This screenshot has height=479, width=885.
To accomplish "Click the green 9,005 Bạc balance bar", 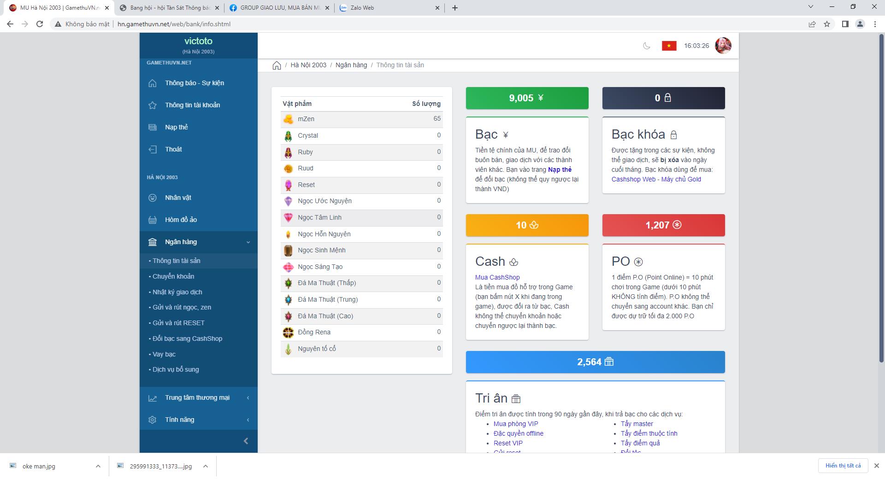I will [527, 98].
